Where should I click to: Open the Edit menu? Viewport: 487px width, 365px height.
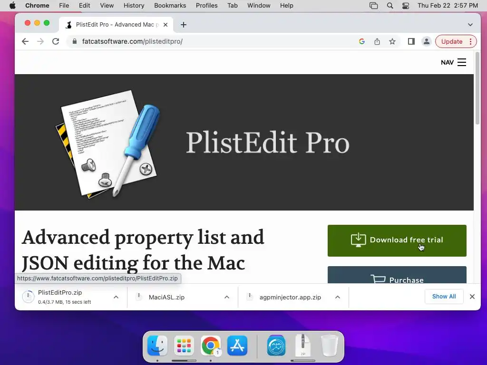point(84,6)
